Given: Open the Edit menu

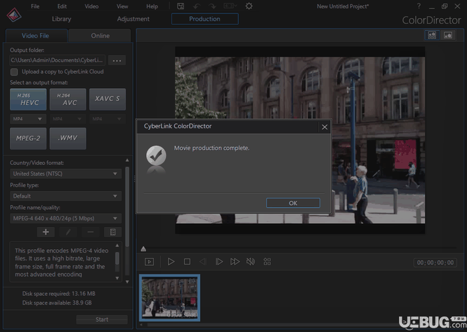Looking at the screenshot, I should tap(62, 6).
